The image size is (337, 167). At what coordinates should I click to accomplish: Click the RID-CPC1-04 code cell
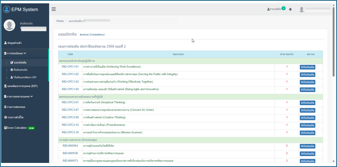(x=70, y=89)
